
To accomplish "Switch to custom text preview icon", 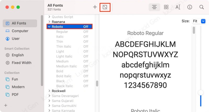I will 178,7.
